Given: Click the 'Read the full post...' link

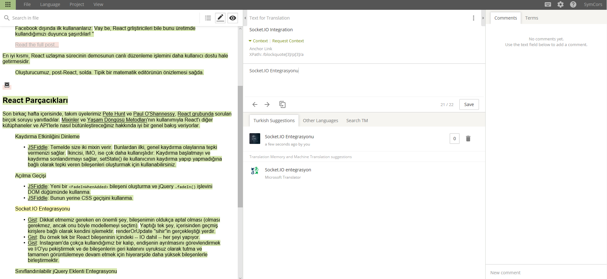Looking at the screenshot, I should (x=37, y=45).
